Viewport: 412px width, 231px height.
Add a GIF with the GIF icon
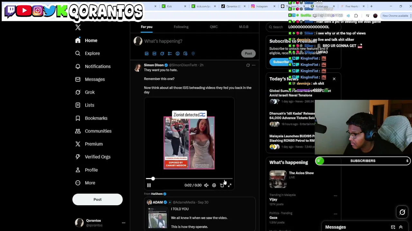(154, 54)
